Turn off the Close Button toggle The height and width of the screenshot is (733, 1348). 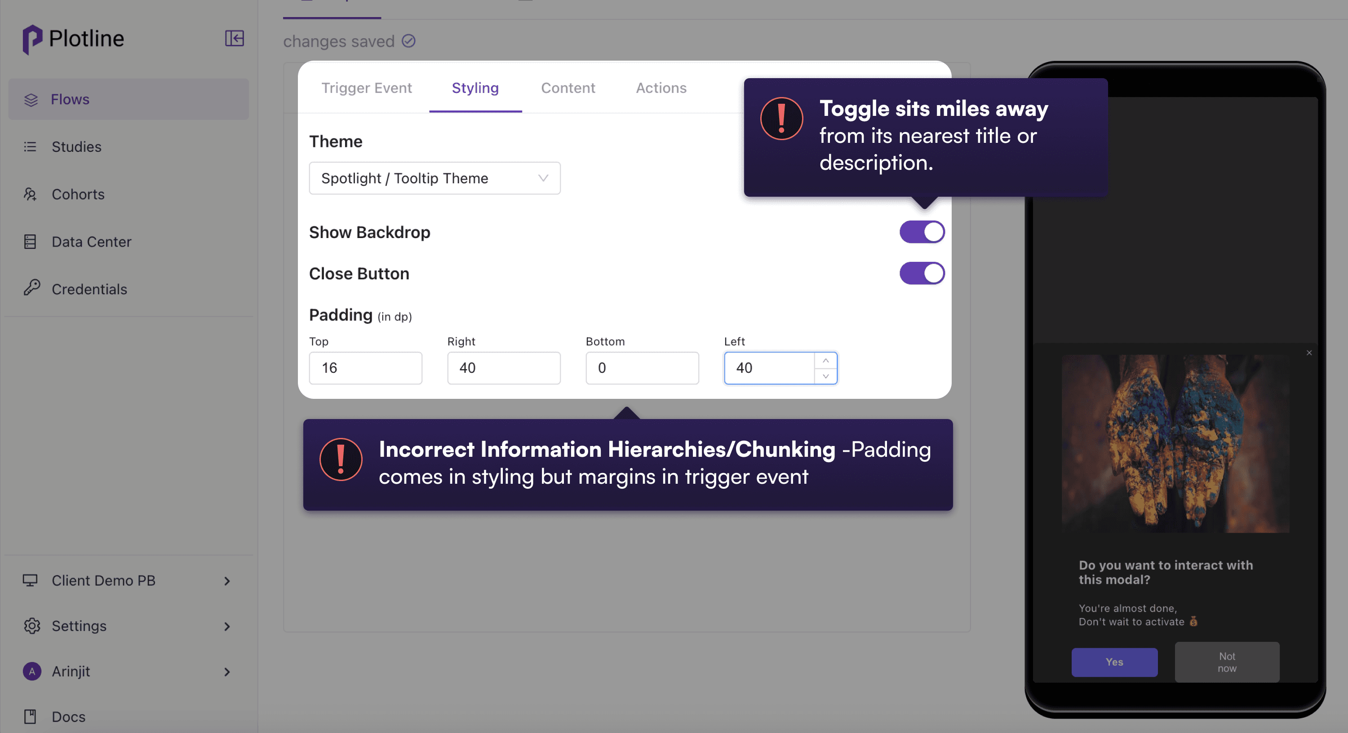click(922, 273)
